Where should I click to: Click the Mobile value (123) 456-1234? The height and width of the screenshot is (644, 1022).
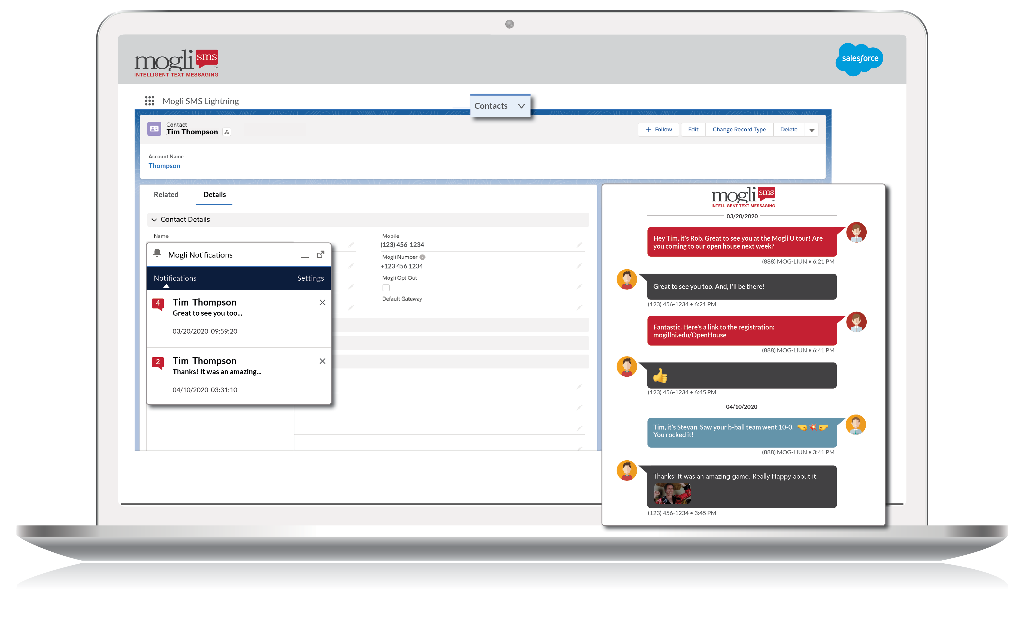[402, 244]
